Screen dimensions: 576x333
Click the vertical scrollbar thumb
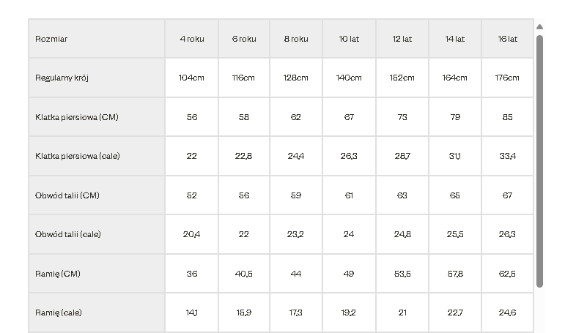(539, 161)
